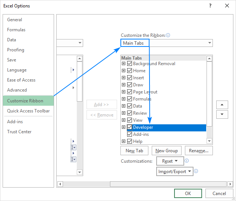Click info icon beside the Reset button
This screenshot has width=236, height=201.
[186, 161]
